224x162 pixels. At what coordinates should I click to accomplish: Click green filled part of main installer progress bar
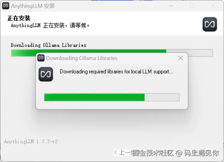point(24,53)
